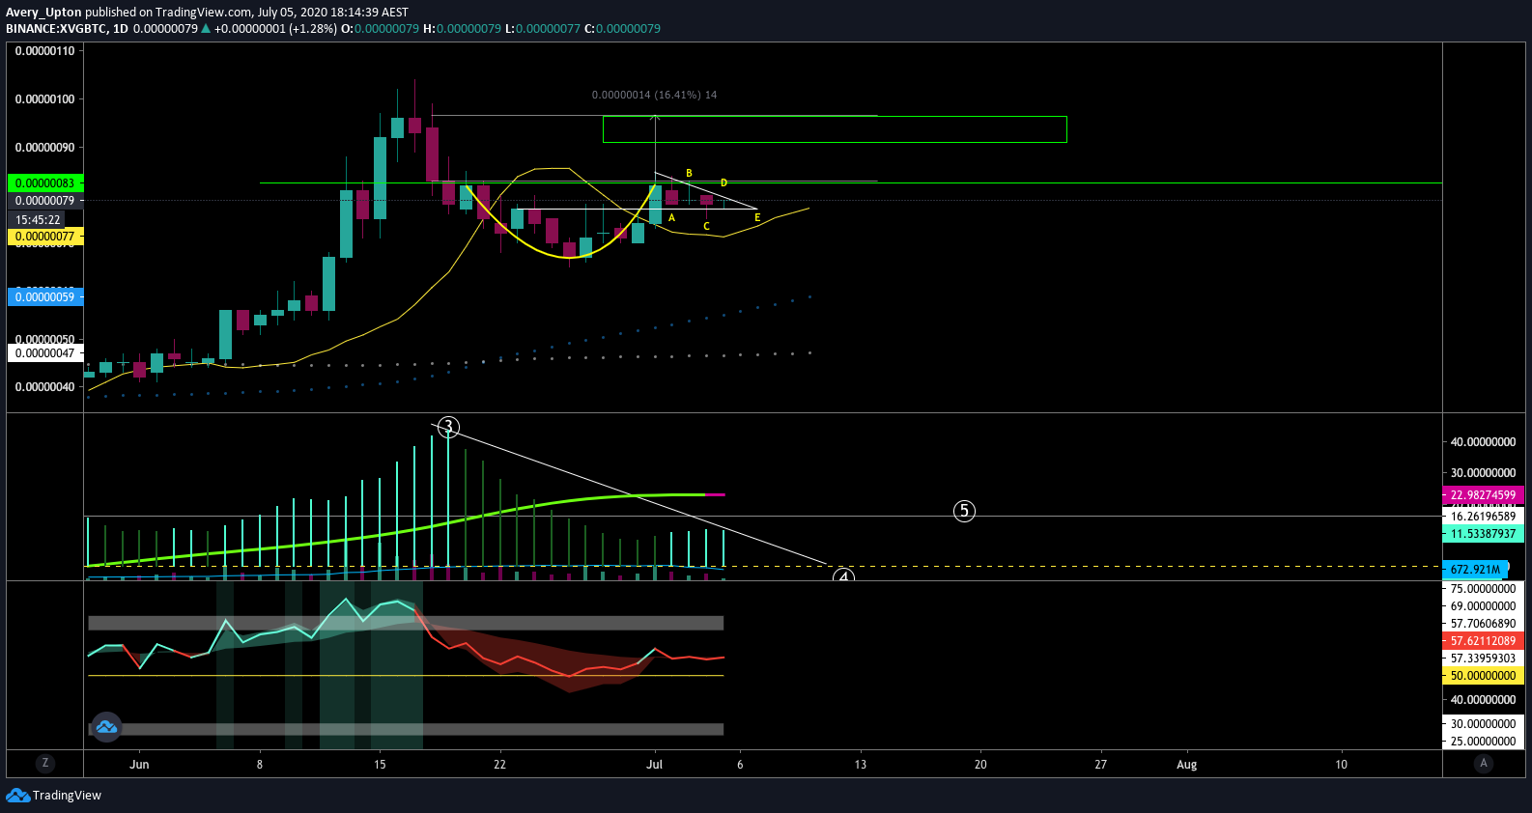Click date axis label 22

[499, 765]
